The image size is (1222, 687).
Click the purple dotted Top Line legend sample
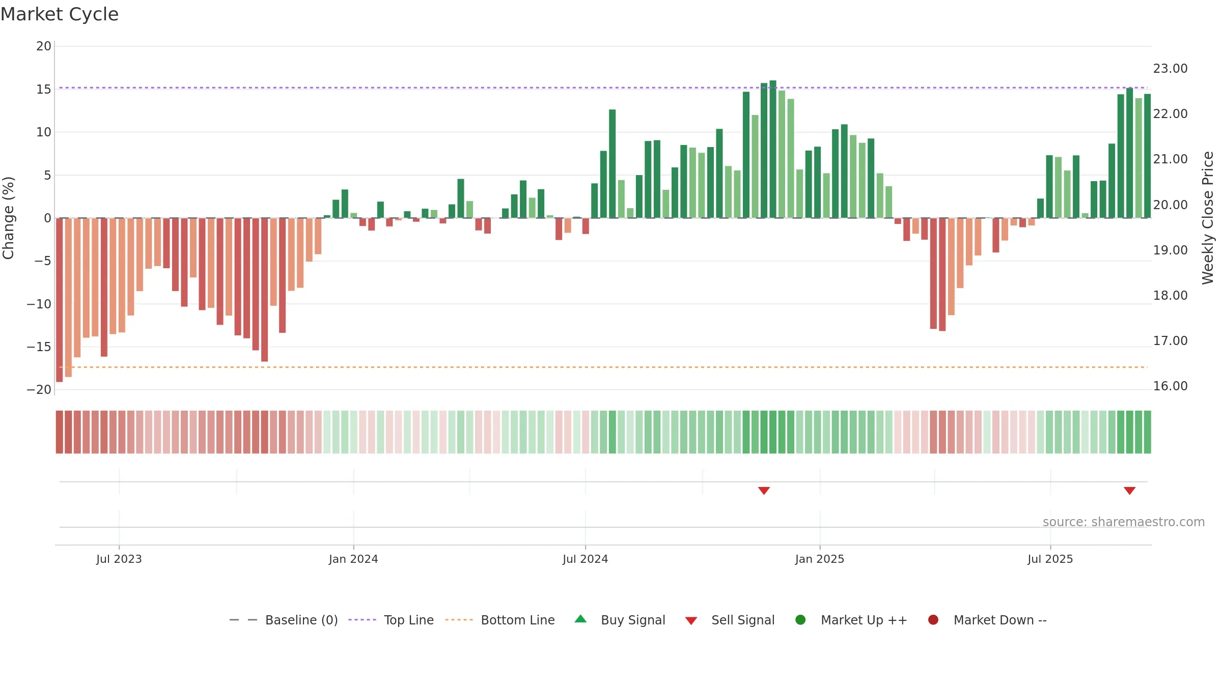coord(362,620)
